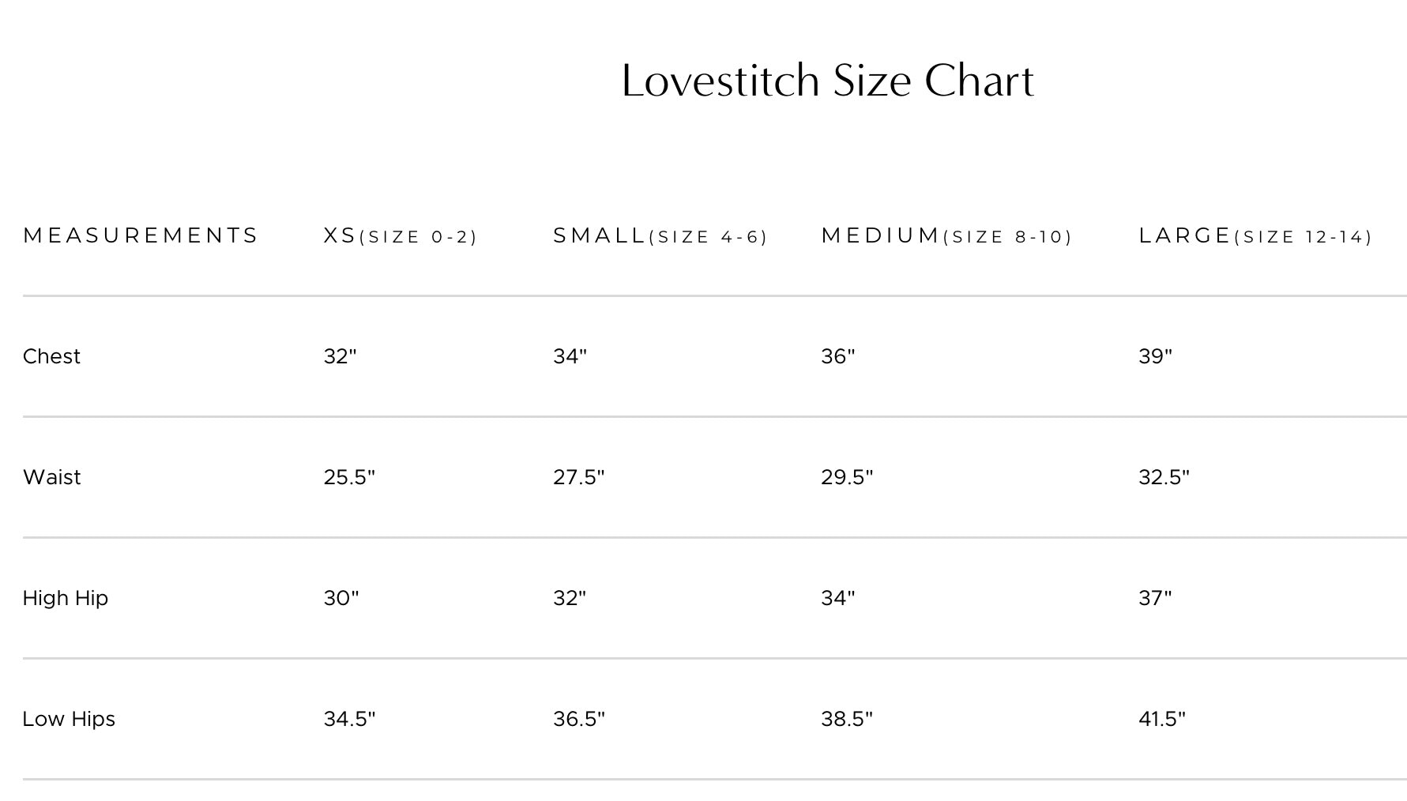Click the Medium waist value 29.5"
Viewport: 1407px width, 801px height.
847,477
